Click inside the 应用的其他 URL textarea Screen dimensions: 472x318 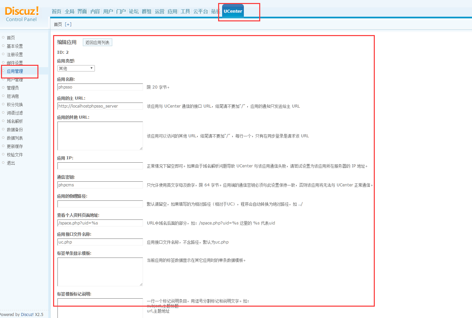tap(100, 136)
